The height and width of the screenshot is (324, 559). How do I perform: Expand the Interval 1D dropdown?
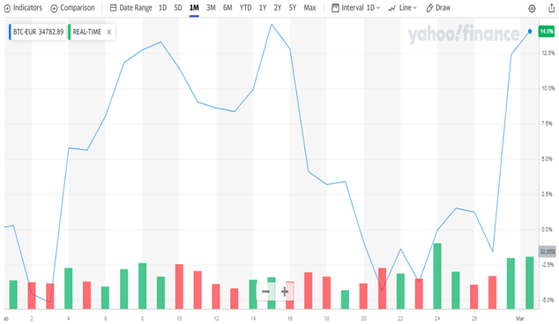tap(356, 8)
